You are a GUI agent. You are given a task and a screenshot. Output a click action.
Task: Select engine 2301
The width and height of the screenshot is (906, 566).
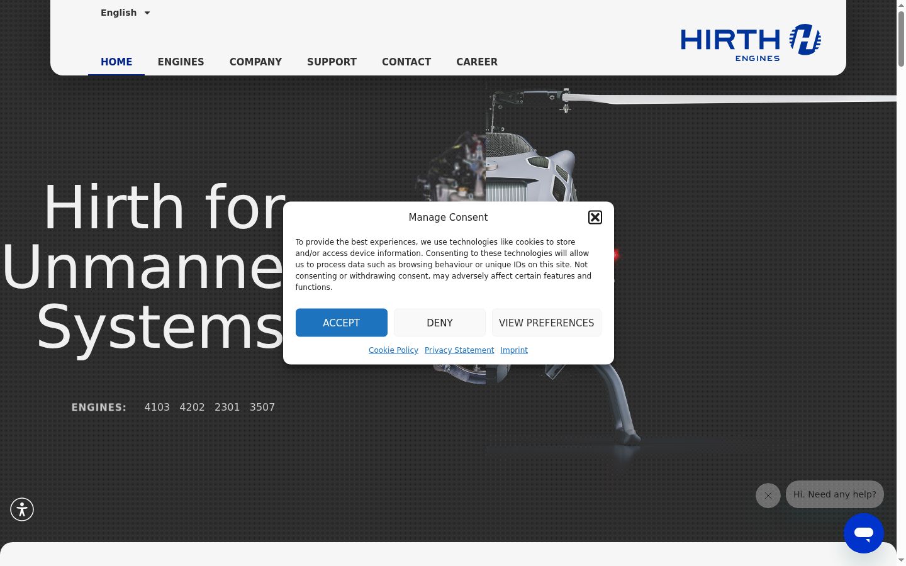[227, 408]
